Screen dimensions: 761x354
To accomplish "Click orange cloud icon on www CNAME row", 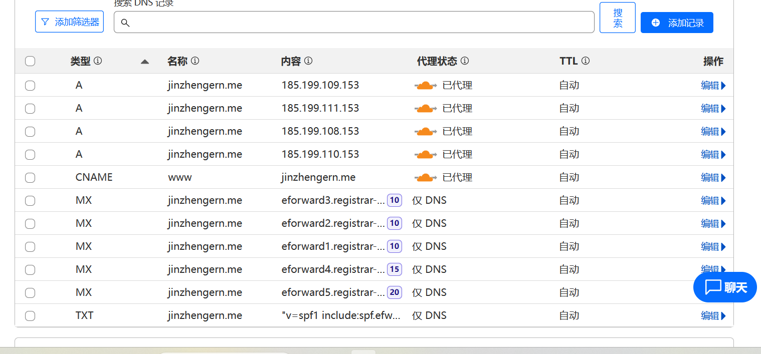I will tap(425, 177).
